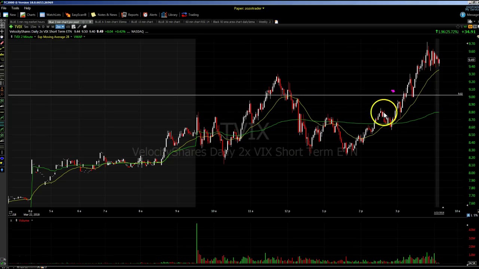Click the add indicator icon on chart toolbar
Image resolution: width=479 pixels, height=269 pixels.
[73, 27]
